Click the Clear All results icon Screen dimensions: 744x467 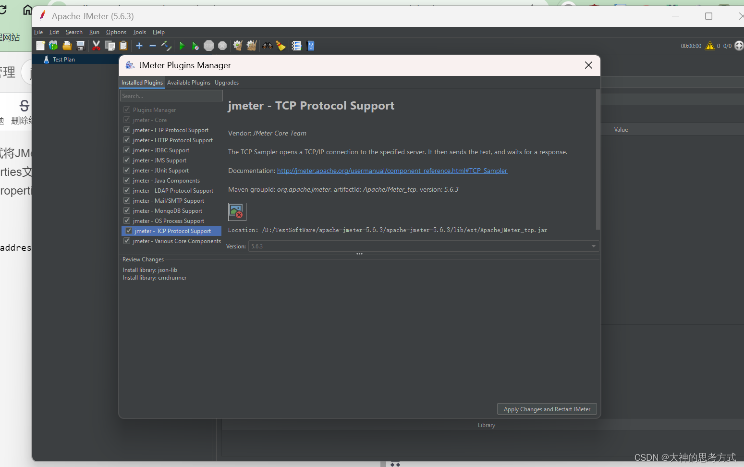[x=252, y=46]
